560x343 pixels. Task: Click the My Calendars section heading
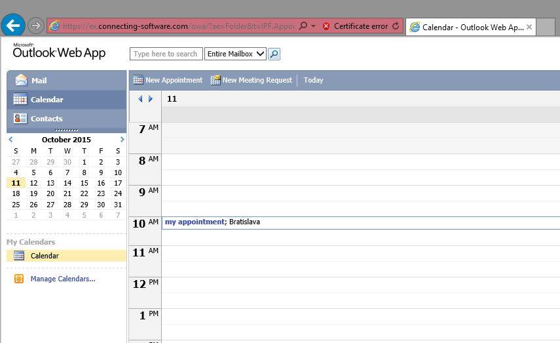(x=31, y=242)
